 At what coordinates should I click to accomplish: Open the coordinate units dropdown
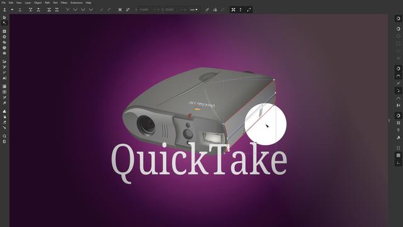(x=194, y=9)
